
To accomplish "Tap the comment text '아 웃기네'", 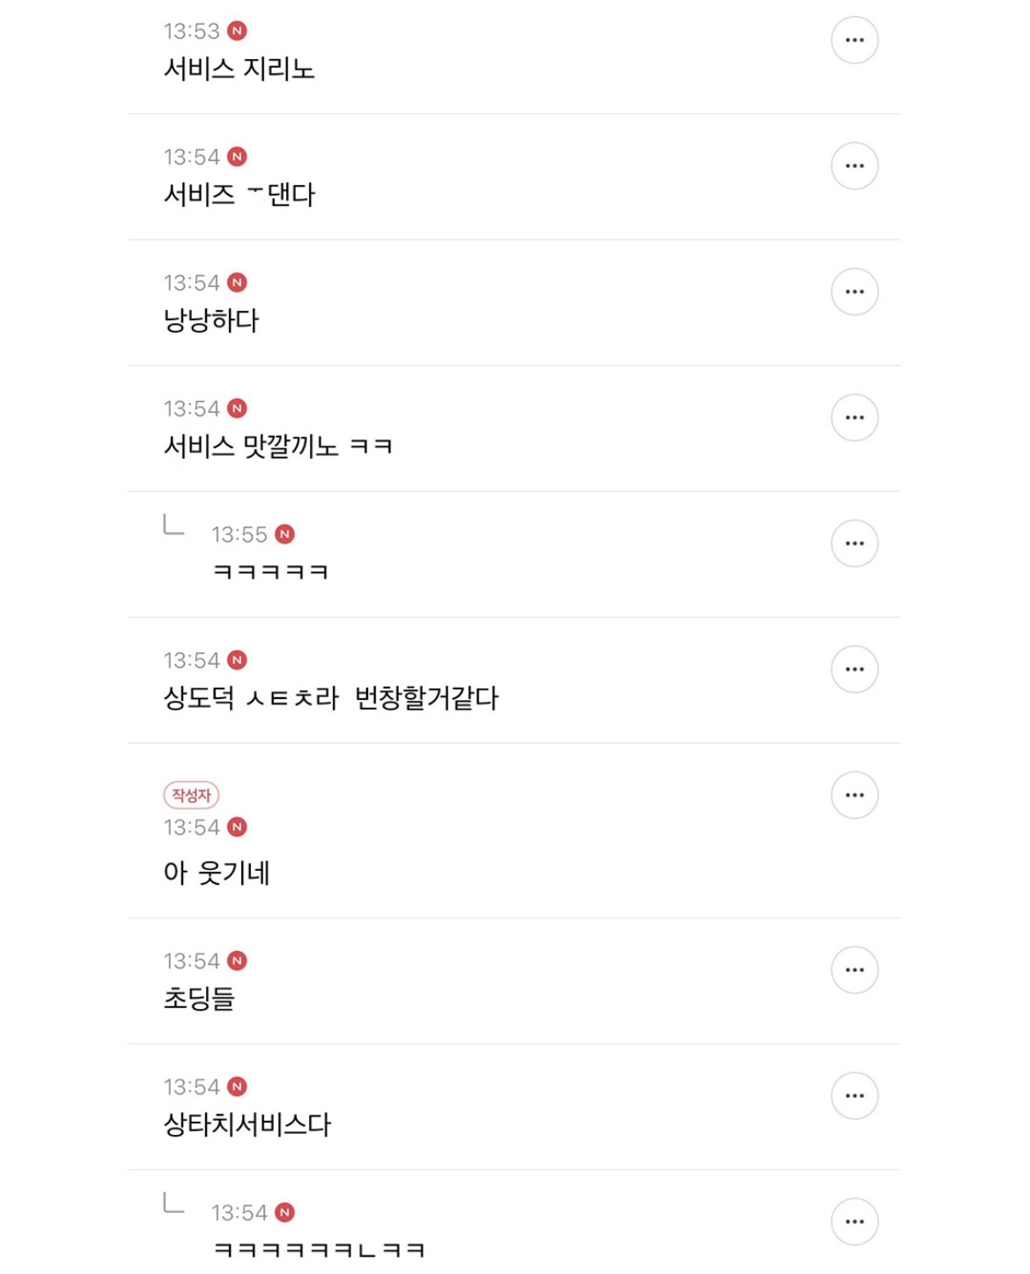I will pyautogui.click(x=217, y=873).
